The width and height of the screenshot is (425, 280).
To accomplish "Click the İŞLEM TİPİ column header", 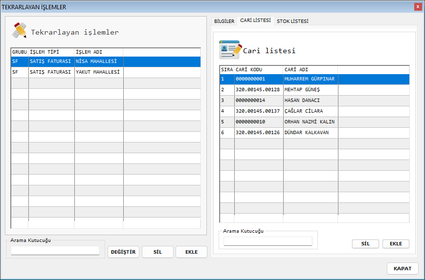I will point(51,52).
